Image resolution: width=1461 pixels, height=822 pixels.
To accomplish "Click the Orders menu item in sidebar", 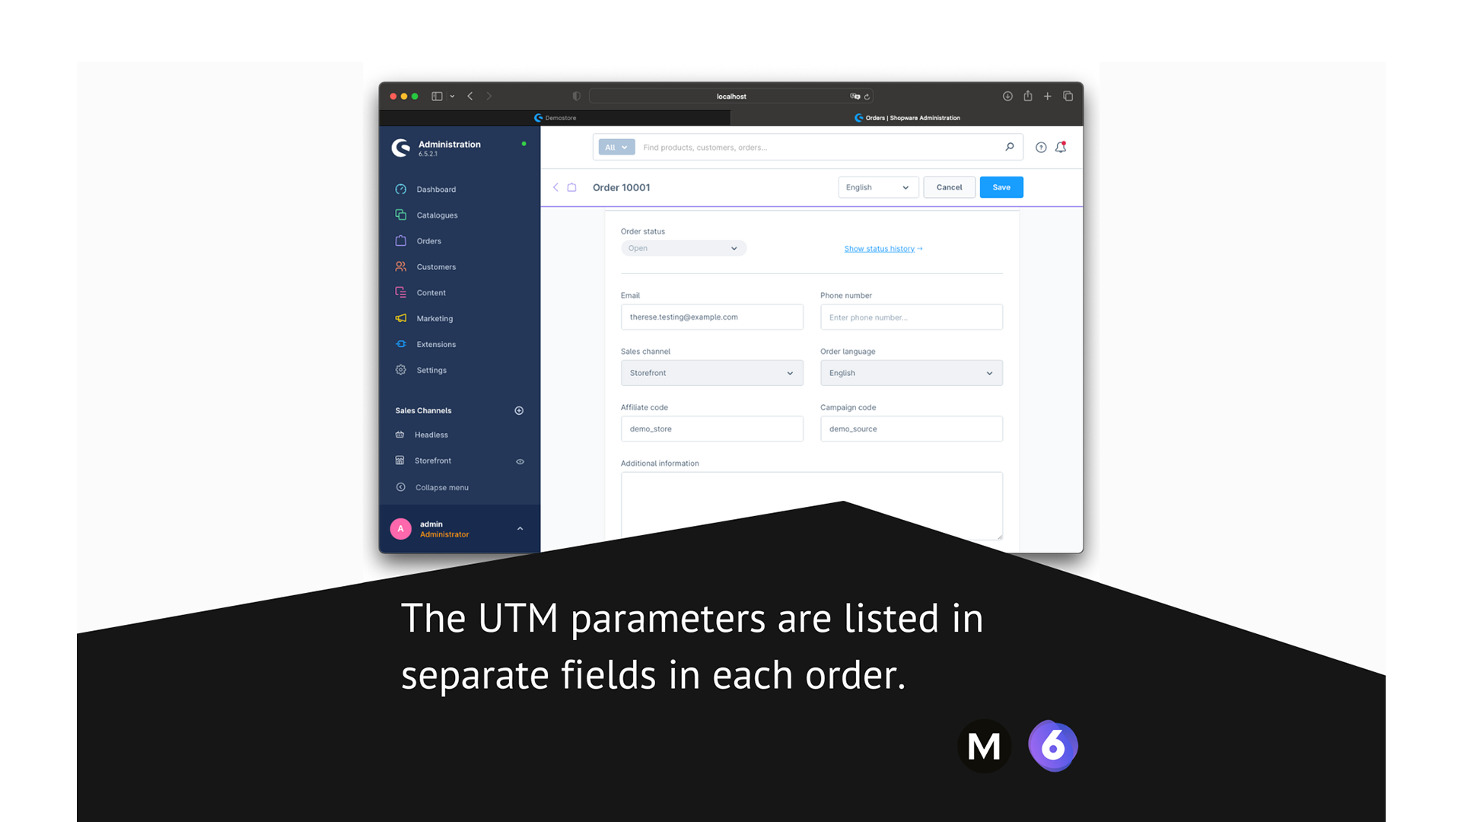I will (428, 241).
